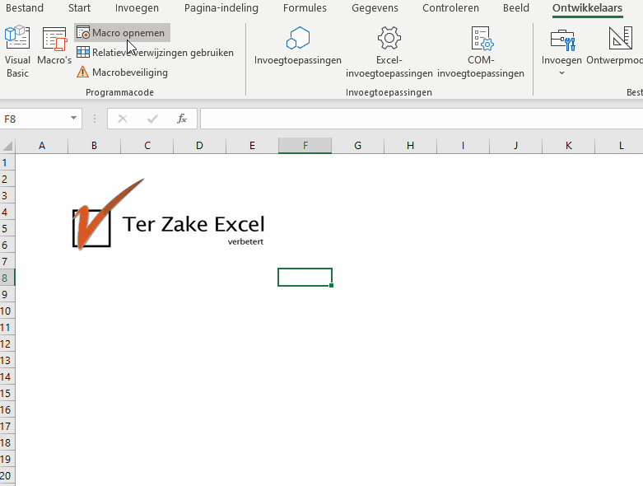643x486 pixels.
Task: Open Invoegtoepassingen add-ins
Action: click(x=298, y=46)
